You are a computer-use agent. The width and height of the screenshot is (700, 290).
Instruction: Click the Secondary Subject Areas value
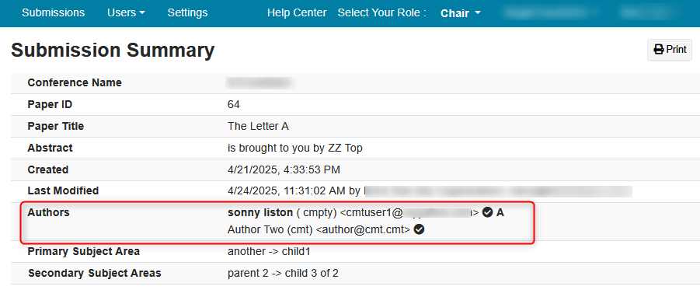283,273
